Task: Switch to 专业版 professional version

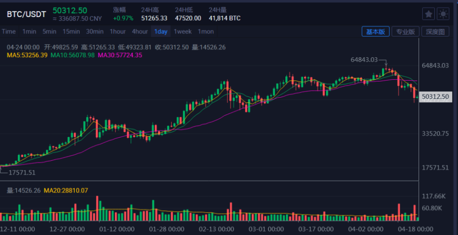Action: pyautogui.click(x=405, y=32)
